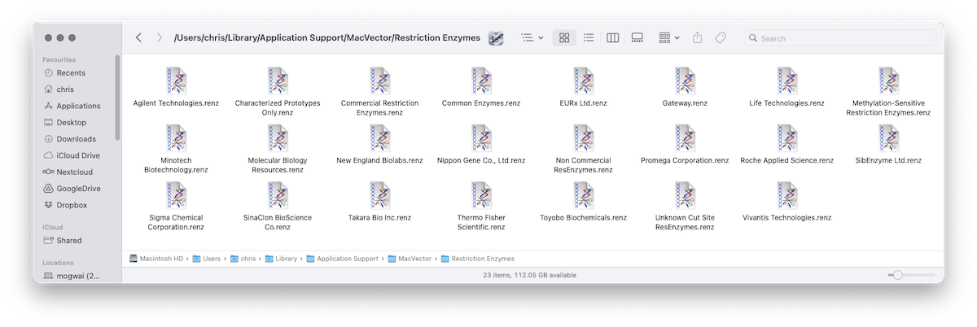Select Toyobo Biochemicals.renz file icon
Viewport: 977px width, 327px height.
tap(583, 195)
